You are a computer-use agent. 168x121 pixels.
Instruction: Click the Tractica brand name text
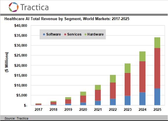coord(34,7)
